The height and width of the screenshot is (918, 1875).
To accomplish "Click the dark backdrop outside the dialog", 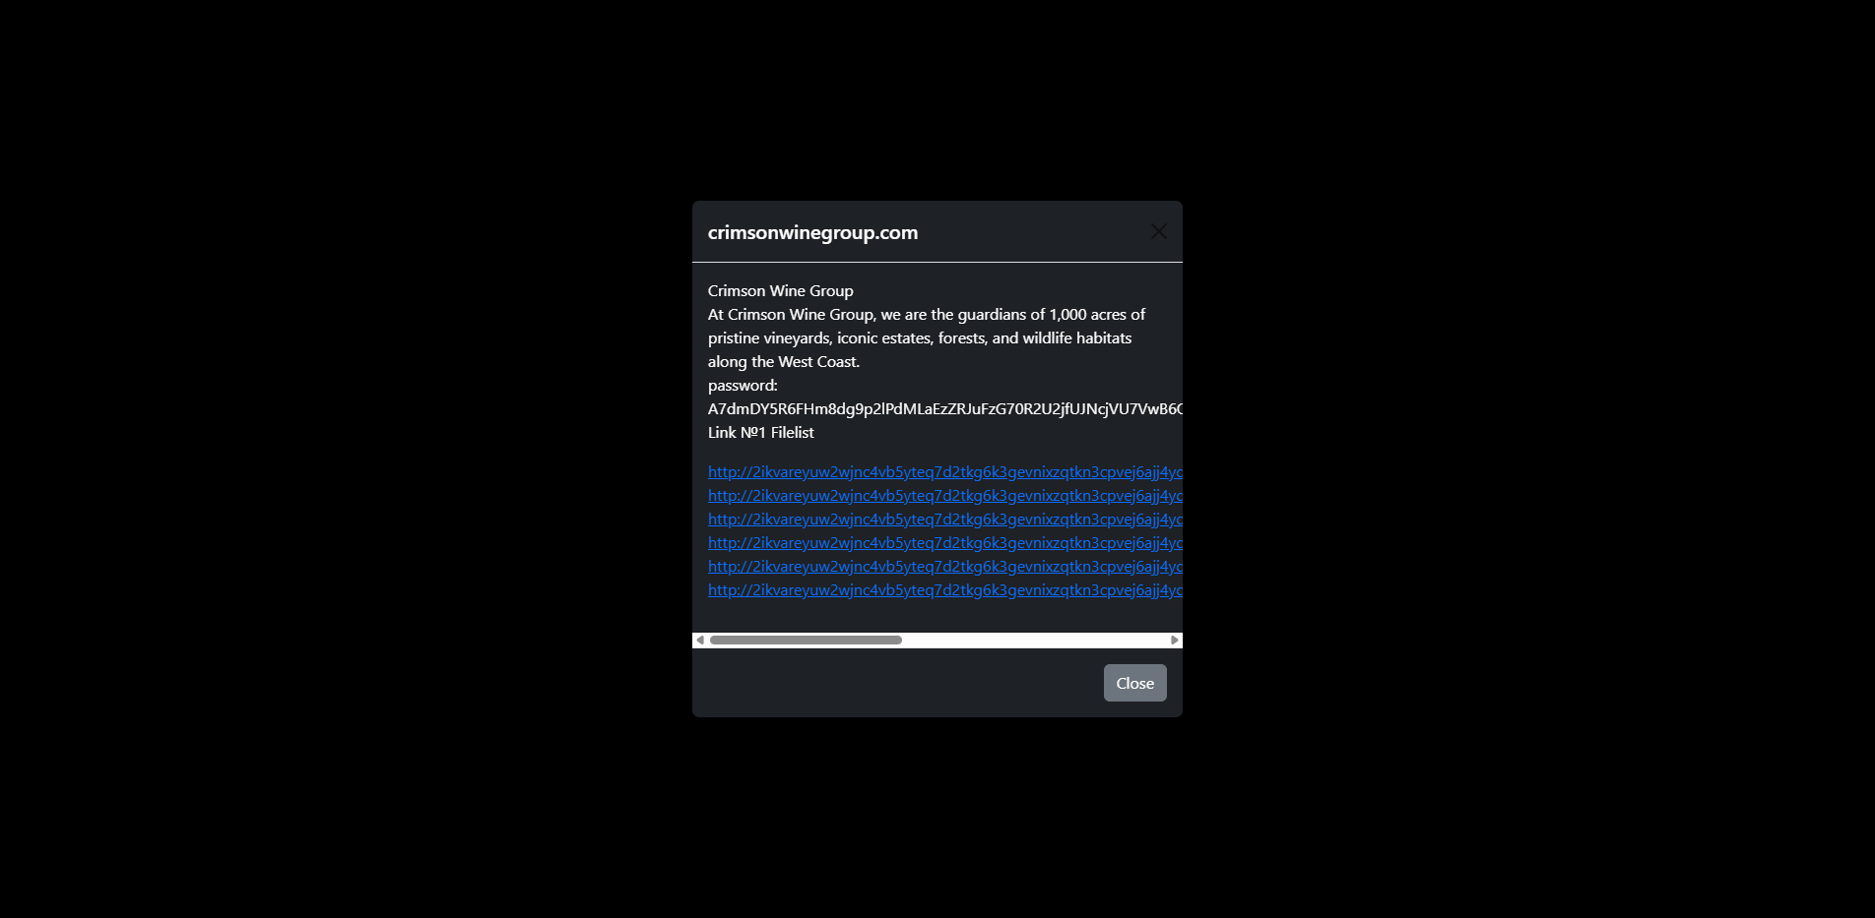I will 345,459.
